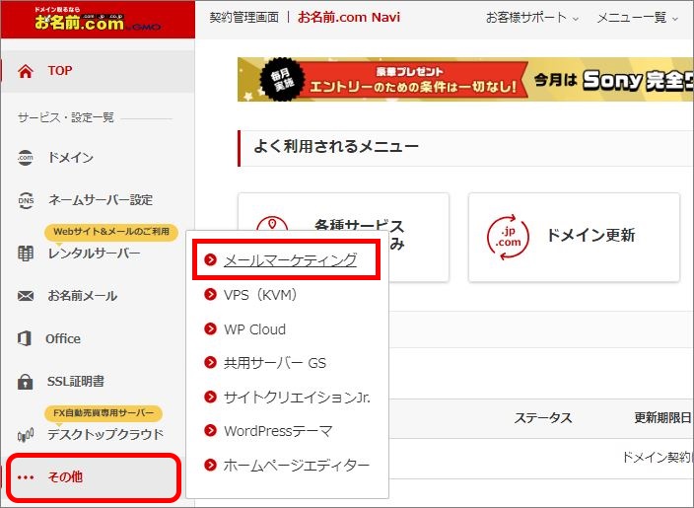Click the envelope icon beside お名前メール
Viewport: 694px width, 508px height.
(x=26, y=296)
